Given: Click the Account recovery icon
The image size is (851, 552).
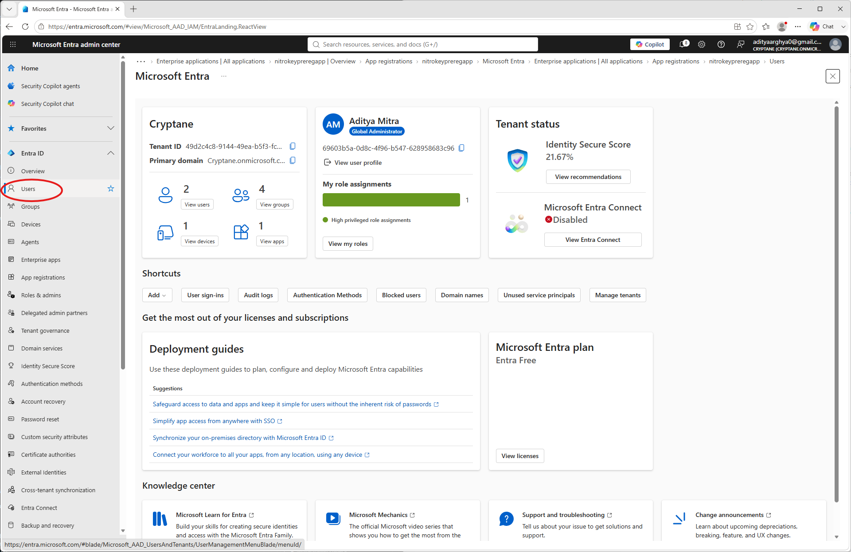Looking at the screenshot, I should 12,401.
